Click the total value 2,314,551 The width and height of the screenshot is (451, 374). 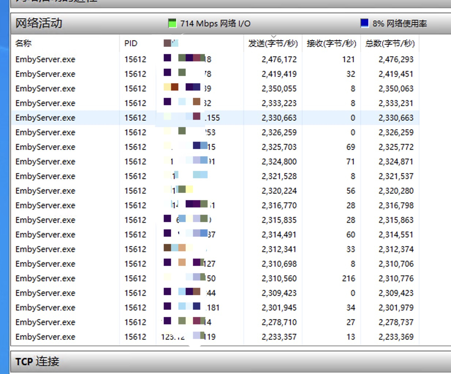click(x=396, y=234)
